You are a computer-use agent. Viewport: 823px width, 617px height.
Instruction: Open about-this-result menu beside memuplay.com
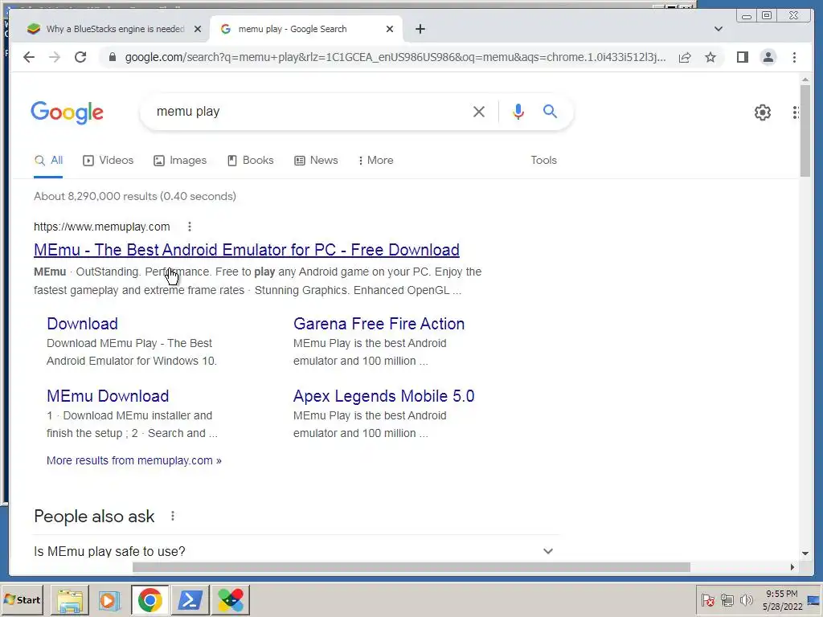[x=190, y=227]
